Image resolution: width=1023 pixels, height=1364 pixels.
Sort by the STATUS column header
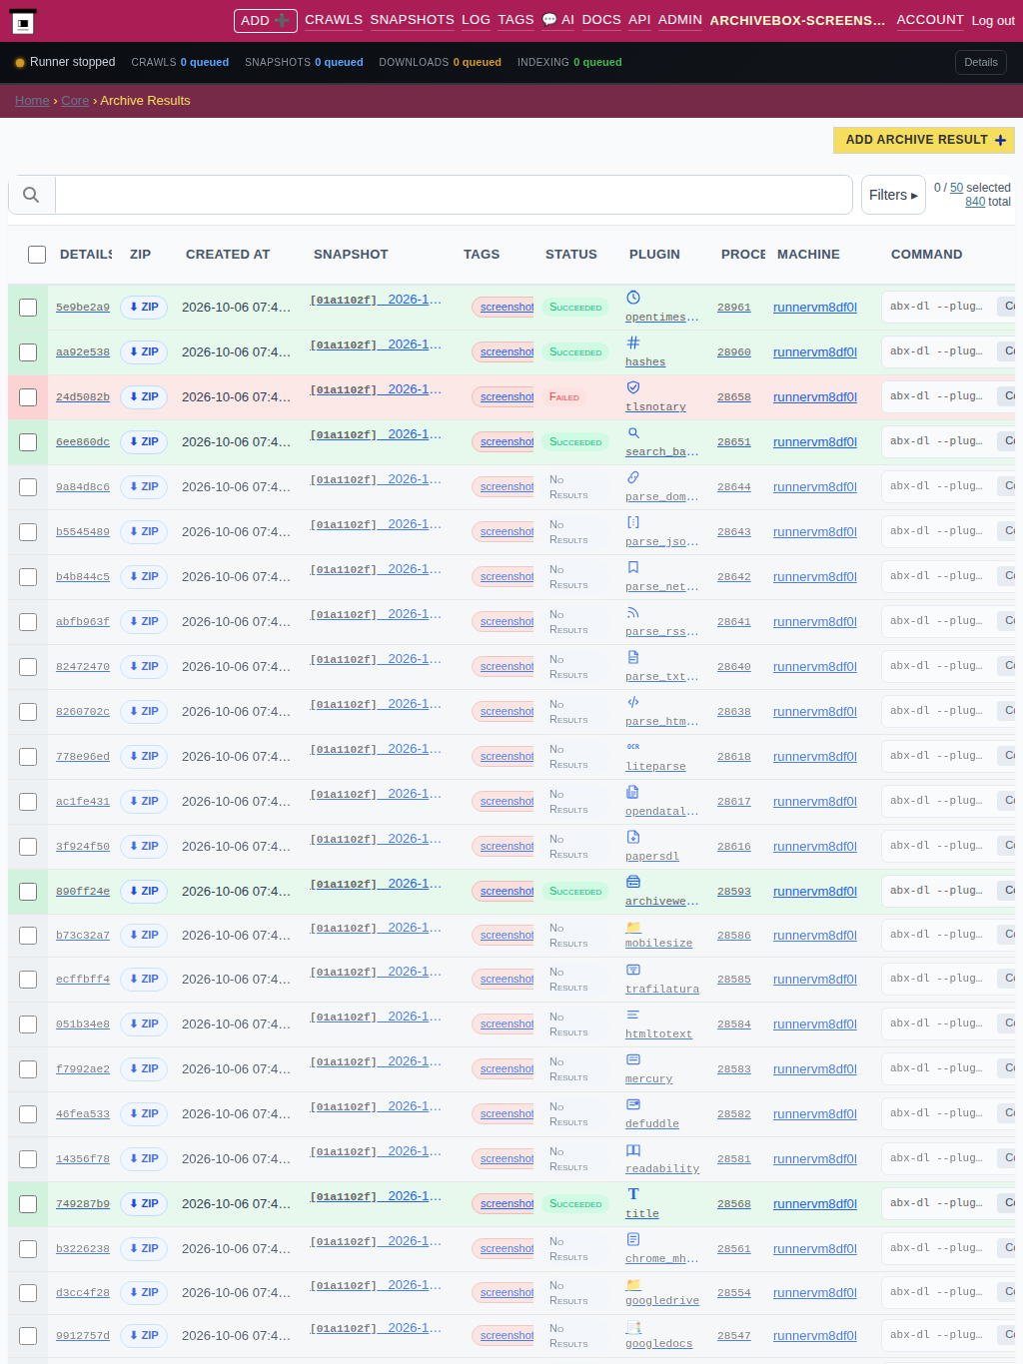[571, 255]
